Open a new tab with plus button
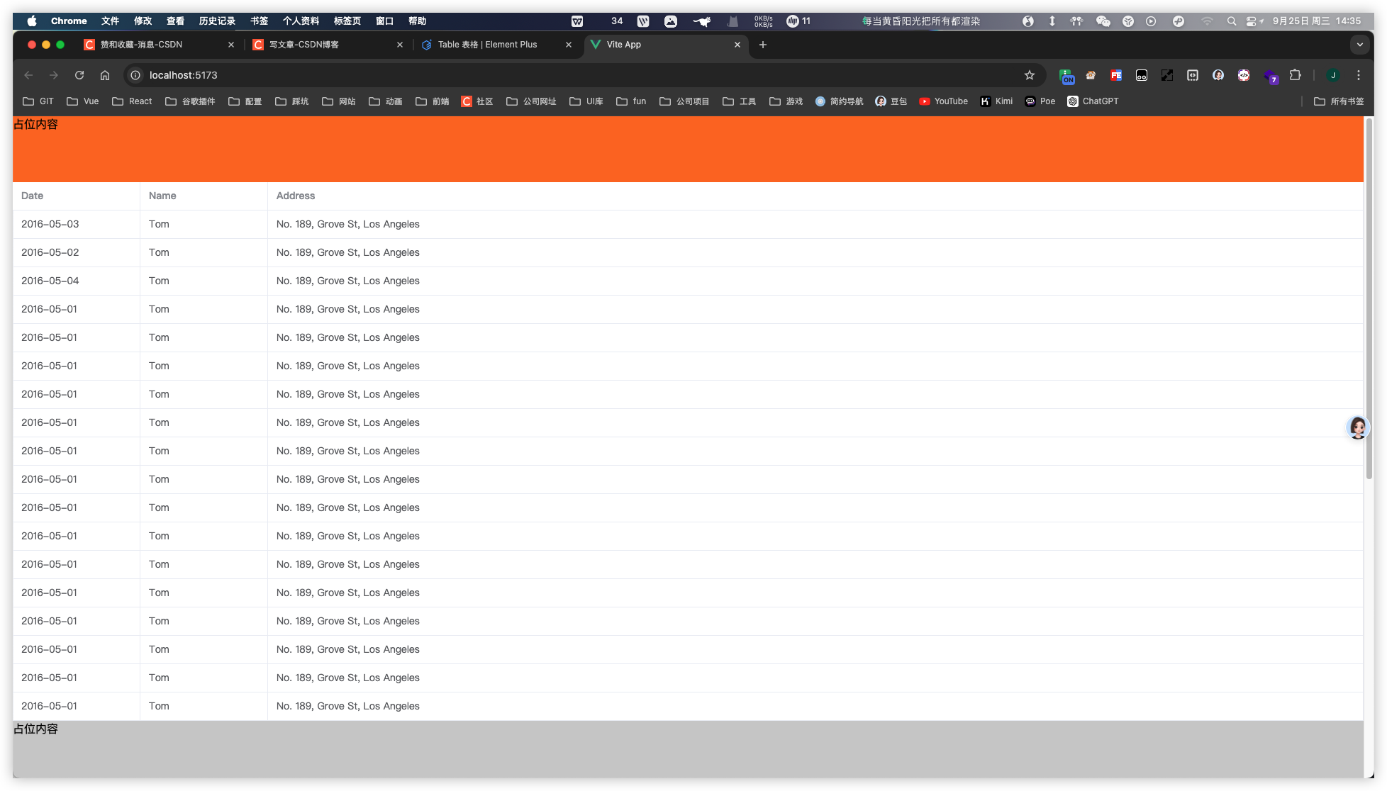The width and height of the screenshot is (1387, 791). coord(763,45)
